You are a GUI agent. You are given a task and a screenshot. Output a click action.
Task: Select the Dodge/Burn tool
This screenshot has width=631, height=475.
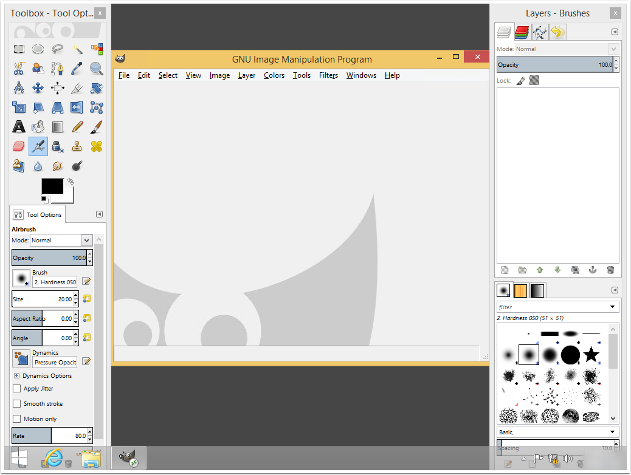(x=77, y=166)
